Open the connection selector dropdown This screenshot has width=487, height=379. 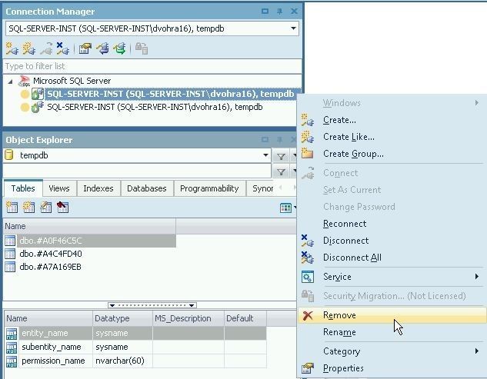pos(294,29)
